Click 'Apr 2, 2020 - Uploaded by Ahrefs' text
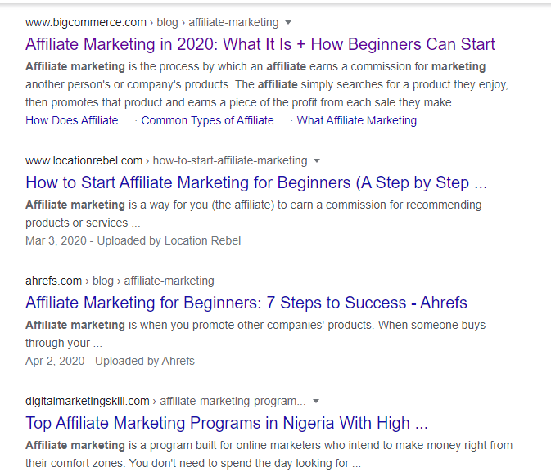Screen dimensions: 551x472 pos(110,361)
